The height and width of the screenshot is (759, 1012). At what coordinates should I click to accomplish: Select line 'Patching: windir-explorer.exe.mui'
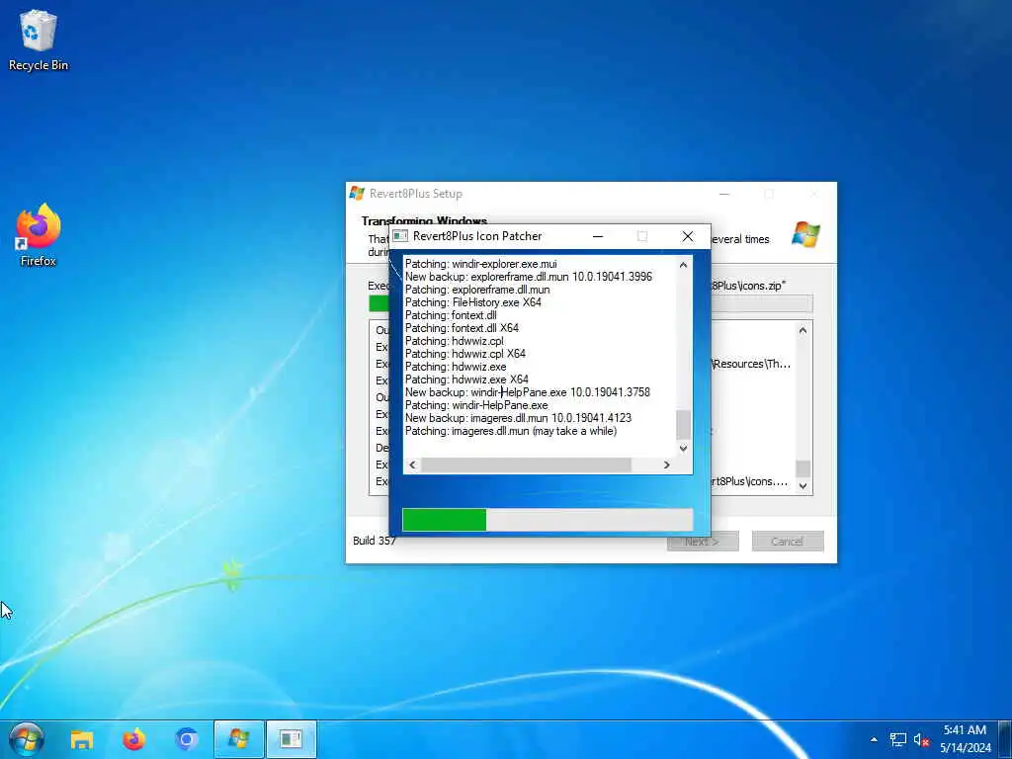click(x=481, y=264)
